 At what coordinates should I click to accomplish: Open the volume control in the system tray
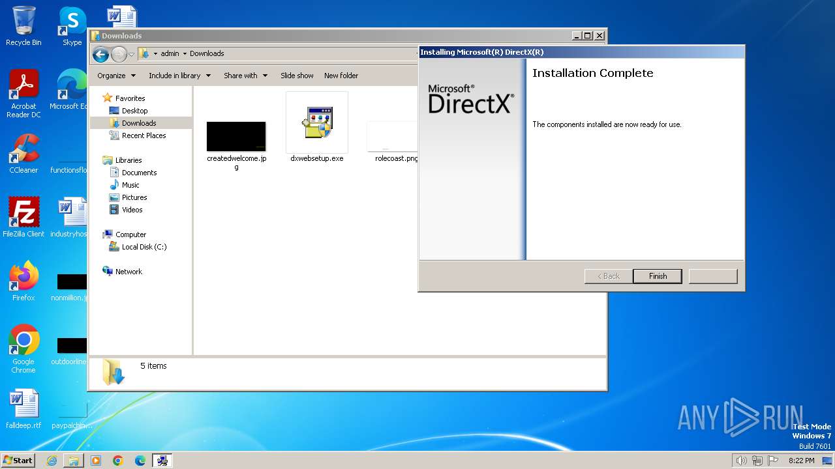(741, 461)
